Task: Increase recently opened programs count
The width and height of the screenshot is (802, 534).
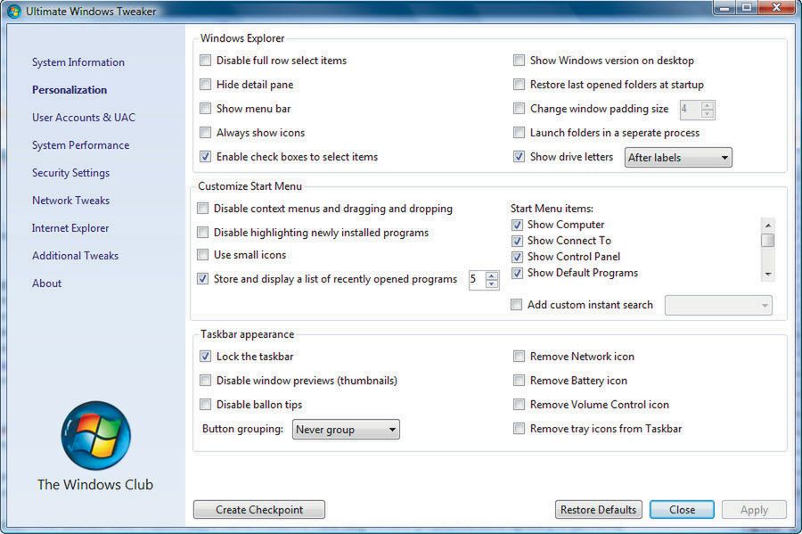Action: [492, 275]
